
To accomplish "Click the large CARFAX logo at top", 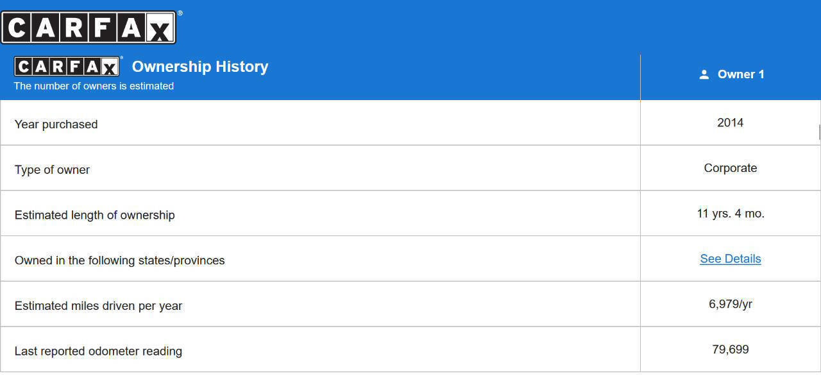I will 89,28.
